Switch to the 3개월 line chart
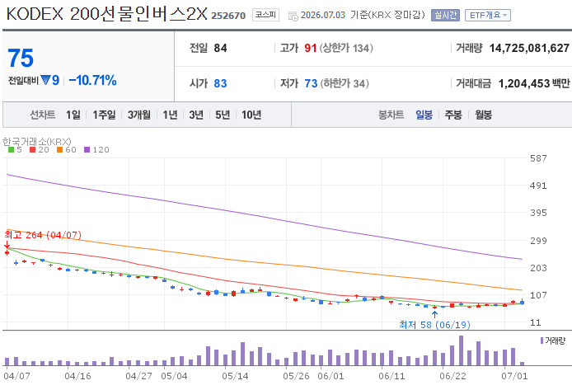Image resolution: width=572 pixels, height=390 pixels. 139,115
